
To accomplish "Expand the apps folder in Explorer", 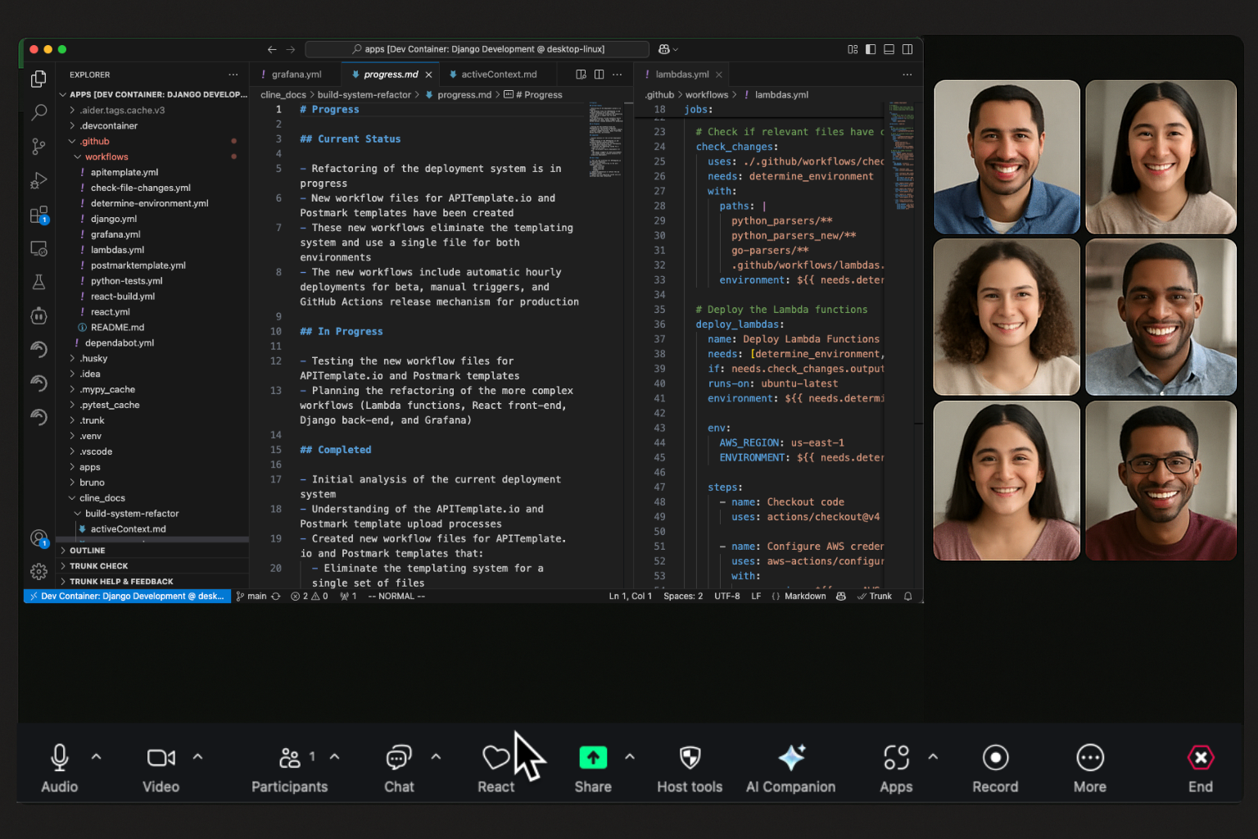I will point(90,467).
